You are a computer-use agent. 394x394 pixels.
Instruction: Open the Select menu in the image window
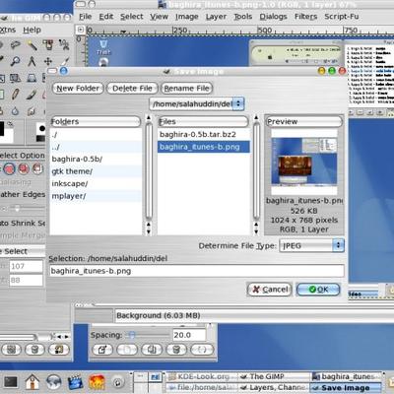tap(132, 17)
